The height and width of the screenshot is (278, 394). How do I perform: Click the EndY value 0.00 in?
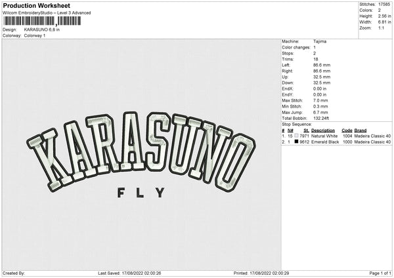(x=320, y=95)
